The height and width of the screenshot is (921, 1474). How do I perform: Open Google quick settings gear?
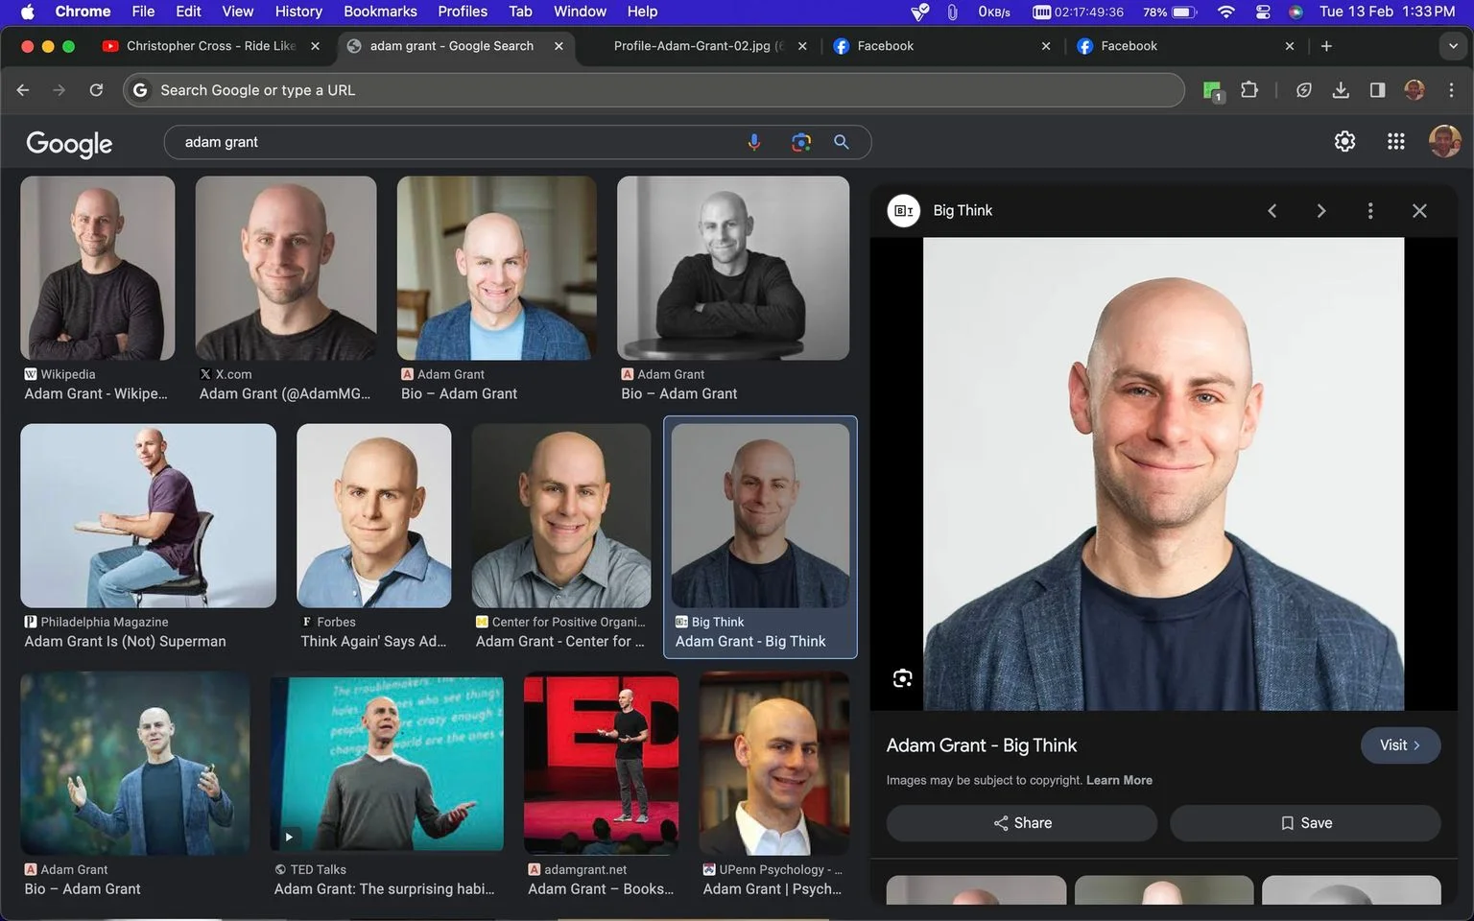point(1345,142)
